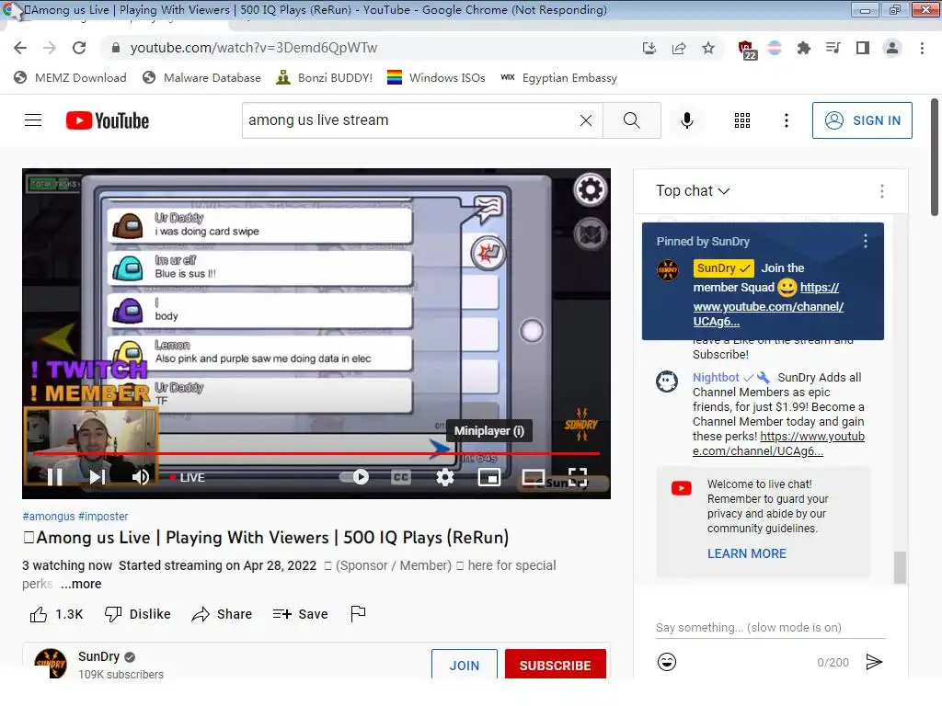
Task: Enter fullscreen video mode
Action: click(x=578, y=477)
